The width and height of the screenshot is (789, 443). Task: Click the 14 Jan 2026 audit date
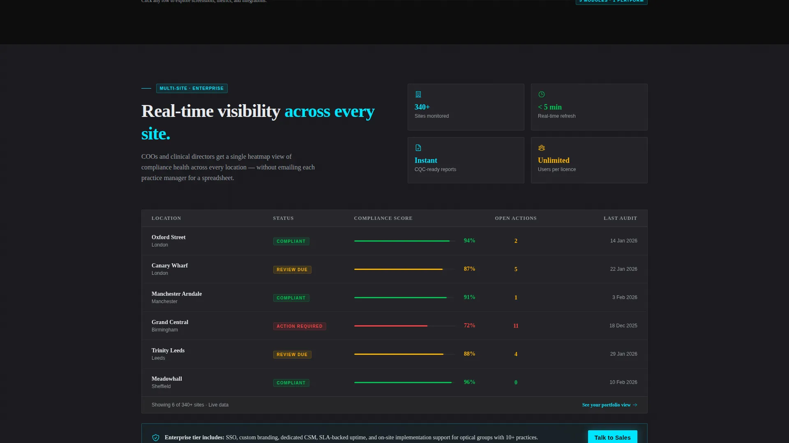click(623, 241)
